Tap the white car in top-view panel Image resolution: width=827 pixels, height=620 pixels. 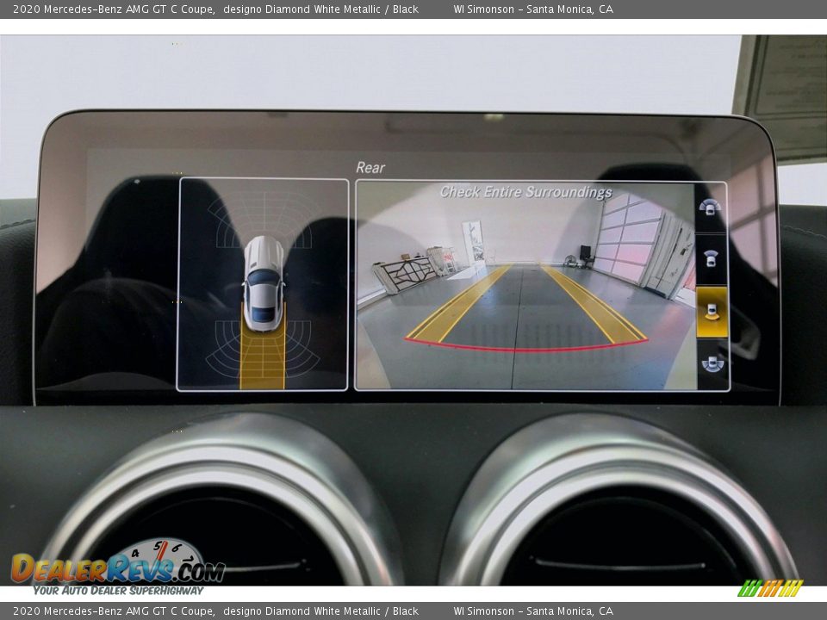[x=263, y=283]
